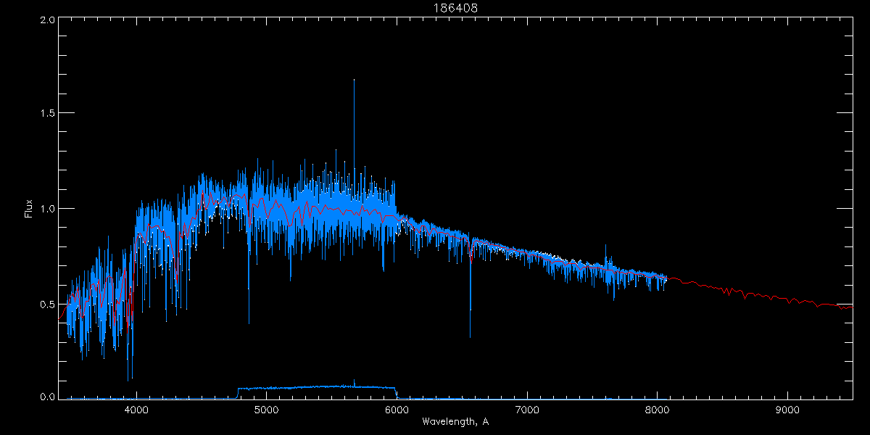Click the y-axis tick label 2.0
The height and width of the screenshot is (435, 870).
pyautogui.click(x=47, y=20)
